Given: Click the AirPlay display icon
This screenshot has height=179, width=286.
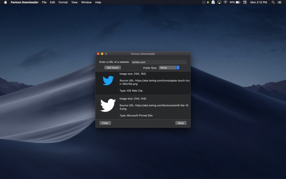Looking at the screenshot, I should tap(219, 2).
